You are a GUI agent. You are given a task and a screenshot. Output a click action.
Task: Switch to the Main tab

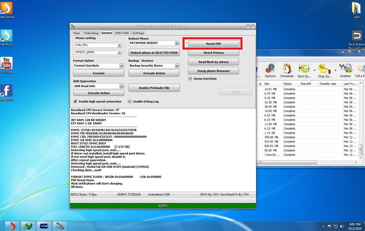[x=77, y=33]
